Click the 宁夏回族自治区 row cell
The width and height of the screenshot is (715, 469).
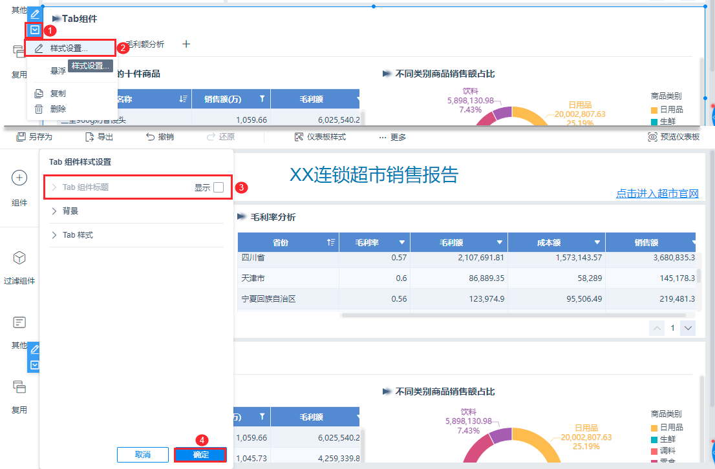click(x=288, y=299)
